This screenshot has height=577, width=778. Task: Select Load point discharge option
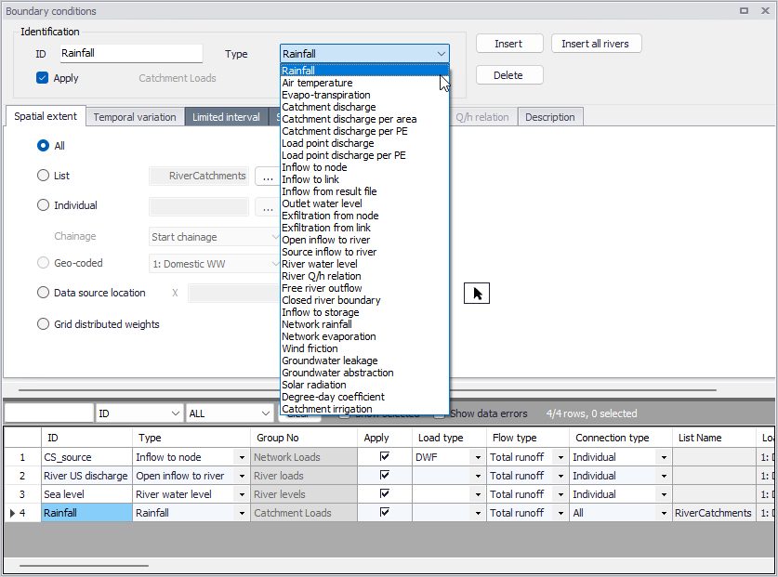pyautogui.click(x=364, y=143)
